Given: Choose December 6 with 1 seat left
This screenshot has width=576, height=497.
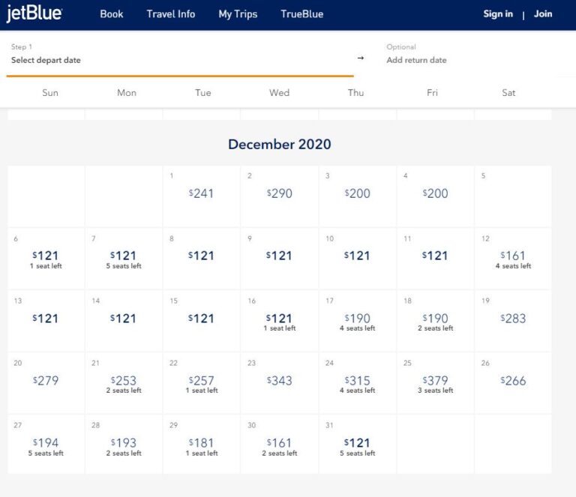Looking at the screenshot, I should 46,259.
